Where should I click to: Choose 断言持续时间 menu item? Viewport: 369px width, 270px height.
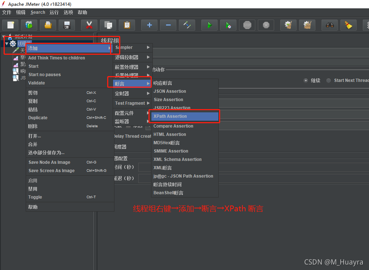point(185,184)
